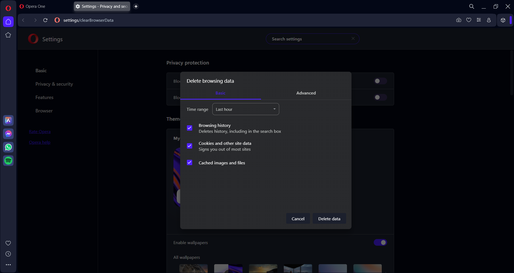Viewport: 514px width, 273px height.
Task: Reload the settings page
Action: 46,20
